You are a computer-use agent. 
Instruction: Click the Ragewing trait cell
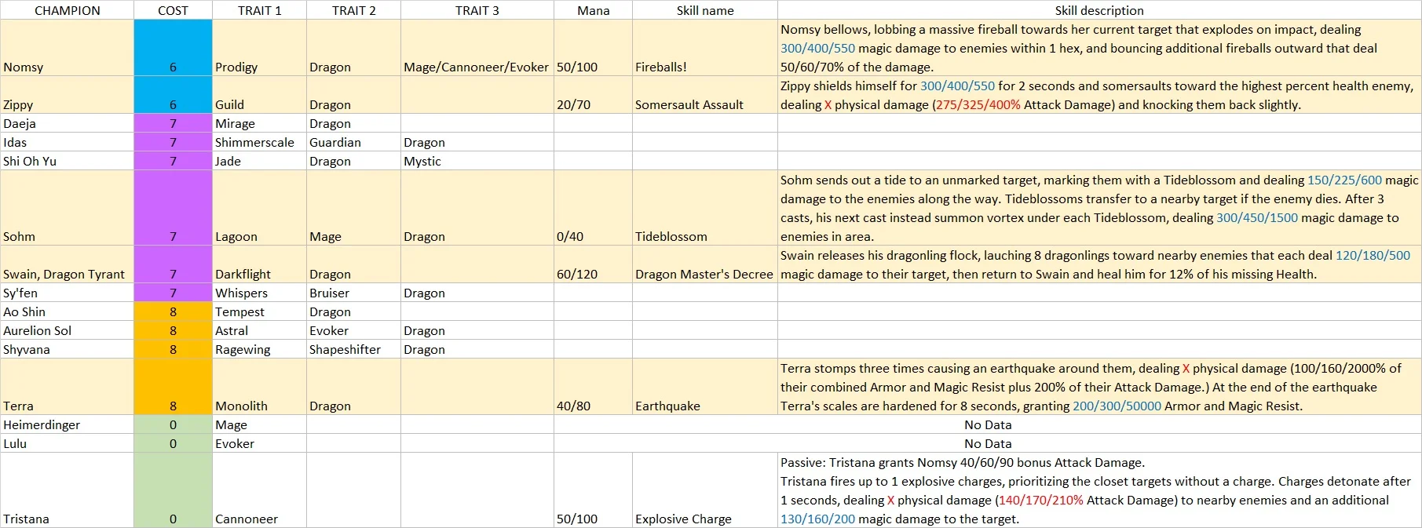(259, 349)
